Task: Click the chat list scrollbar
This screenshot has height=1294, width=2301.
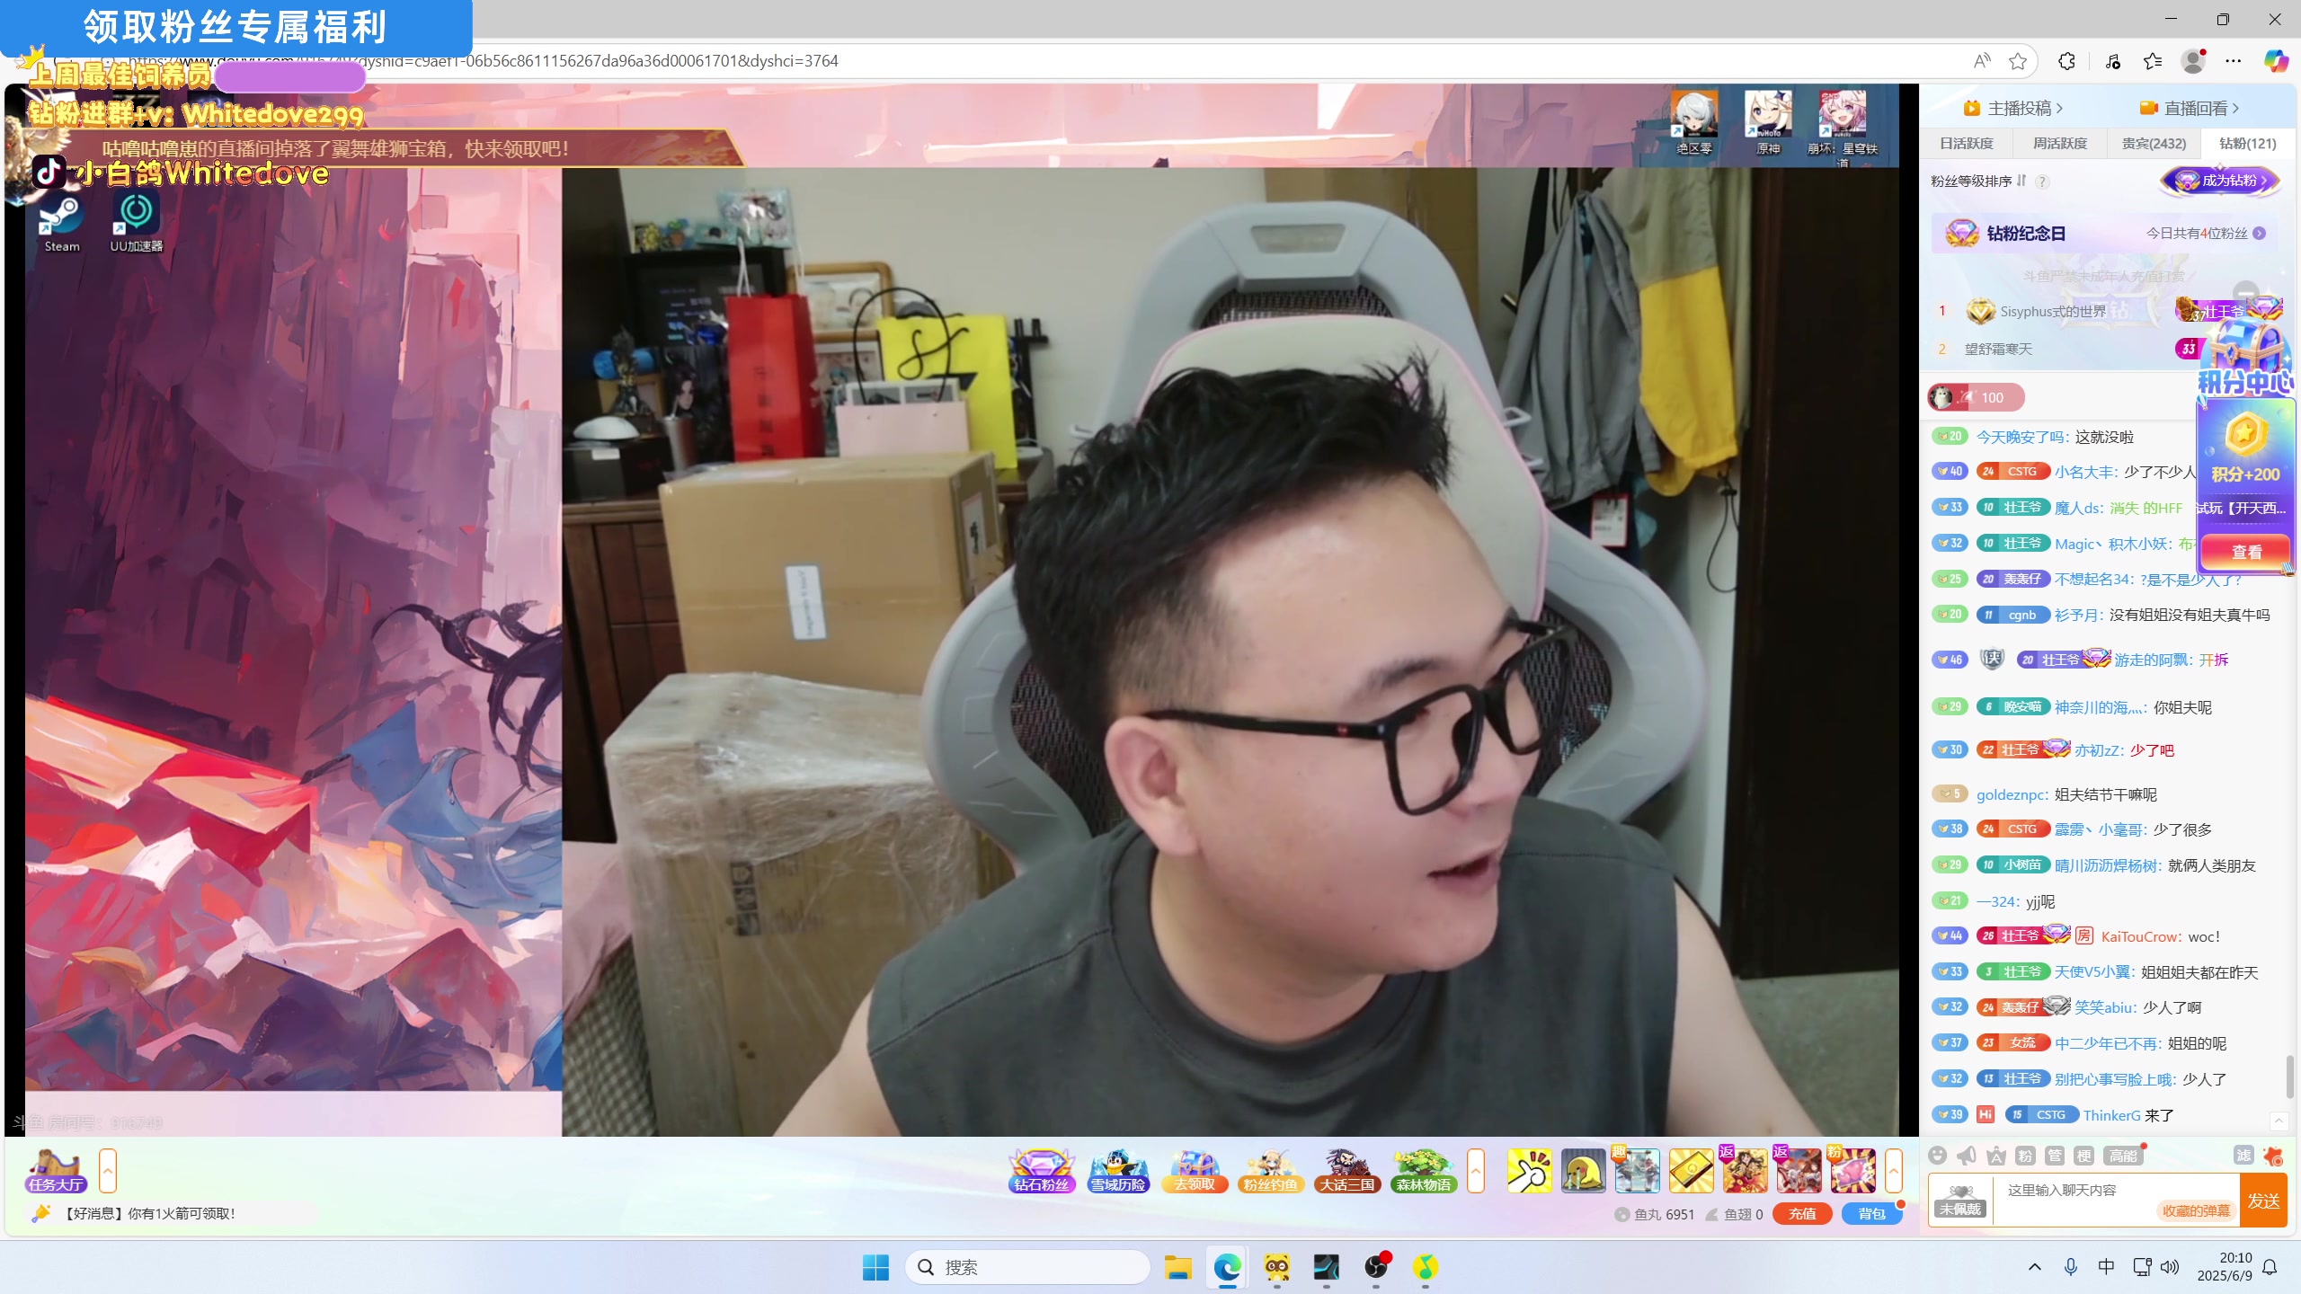Action: (2288, 1077)
